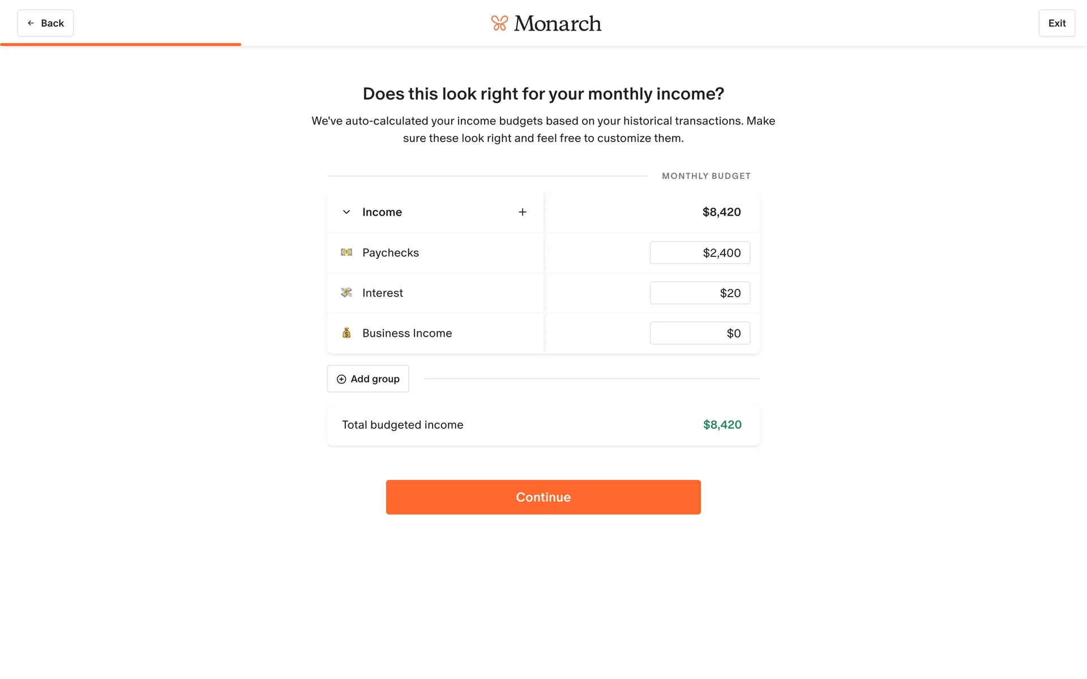Click the green total budgeted income amount
Image resolution: width=1087 pixels, height=679 pixels.
pos(722,425)
